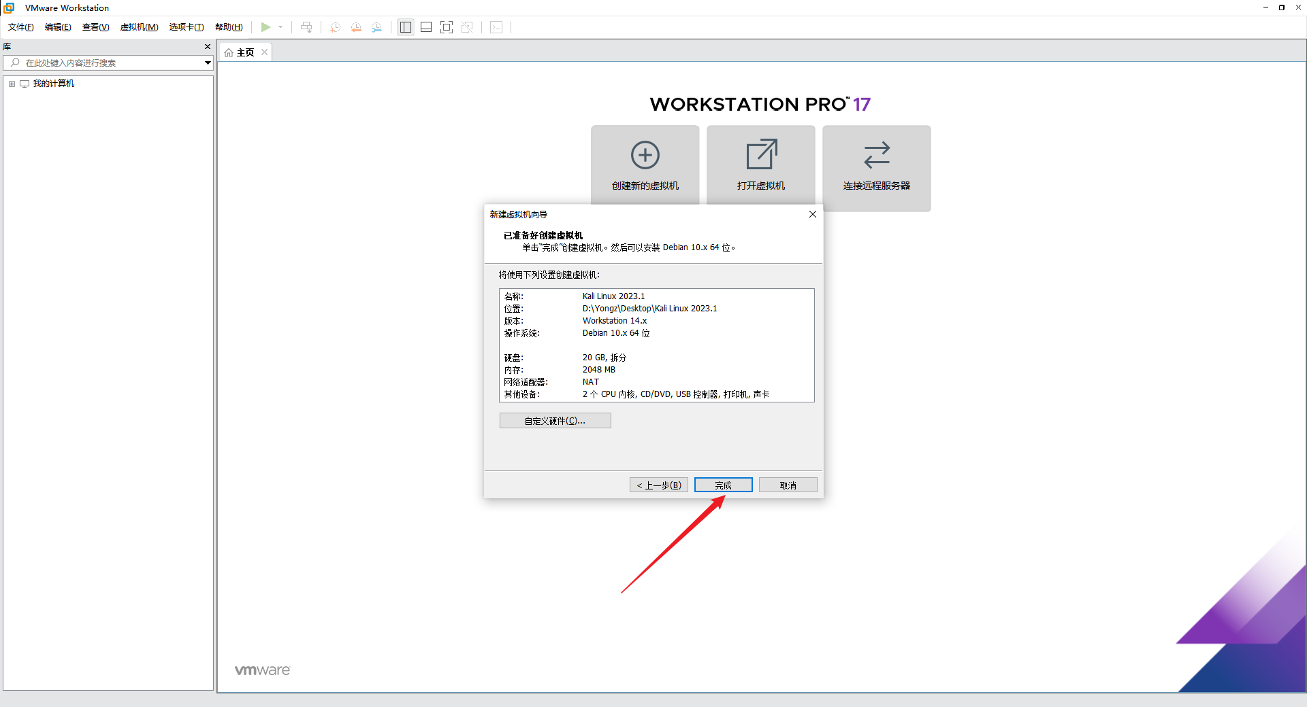1307x707 pixels.
Task: Click the 将使用下列设置创建虚拟机 label
Action: [549, 275]
